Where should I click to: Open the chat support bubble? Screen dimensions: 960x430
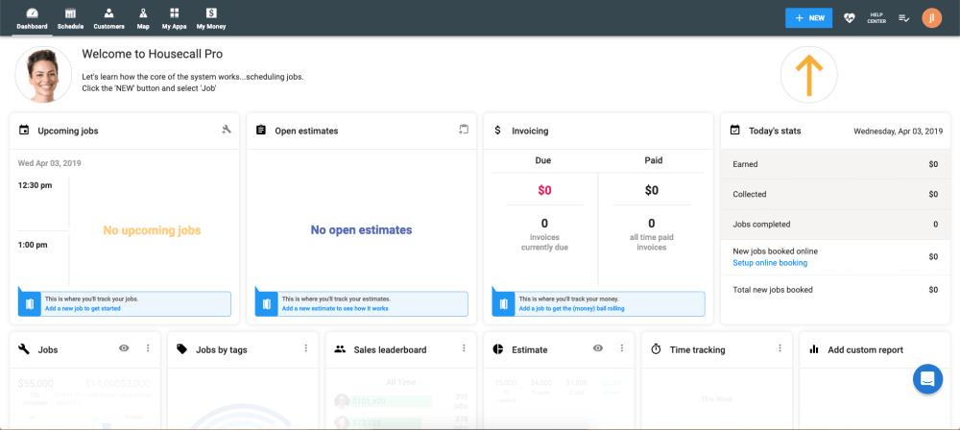click(927, 378)
